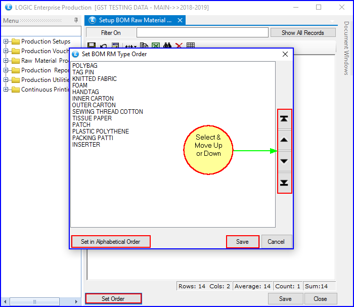Select PATCH in the list
Image resolution: width=354 pixels, height=307 pixels.
(x=81, y=124)
